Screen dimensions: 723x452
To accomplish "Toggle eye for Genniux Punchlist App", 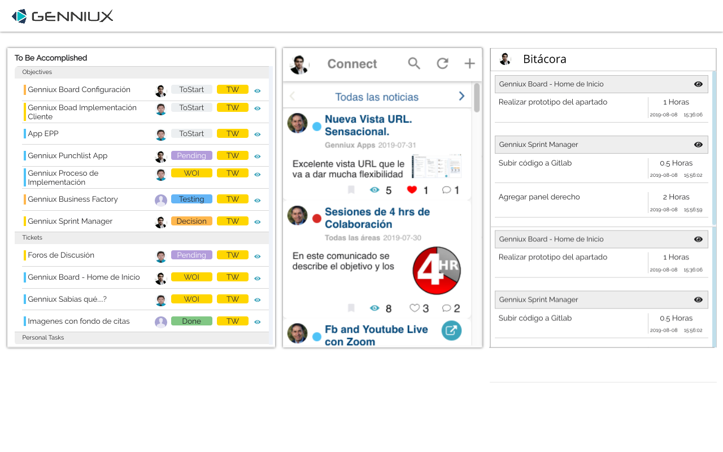I will [258, 157].
